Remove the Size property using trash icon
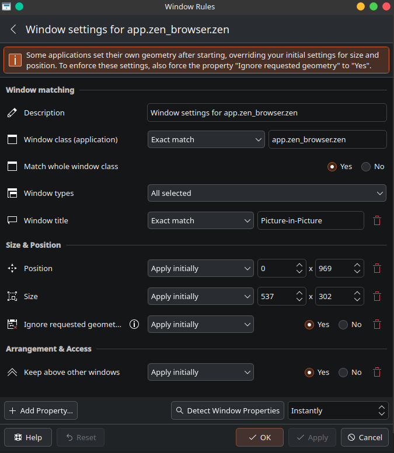The height and width of the screenshot is (453, 394). pyautogui.click(x=377, y=296)
